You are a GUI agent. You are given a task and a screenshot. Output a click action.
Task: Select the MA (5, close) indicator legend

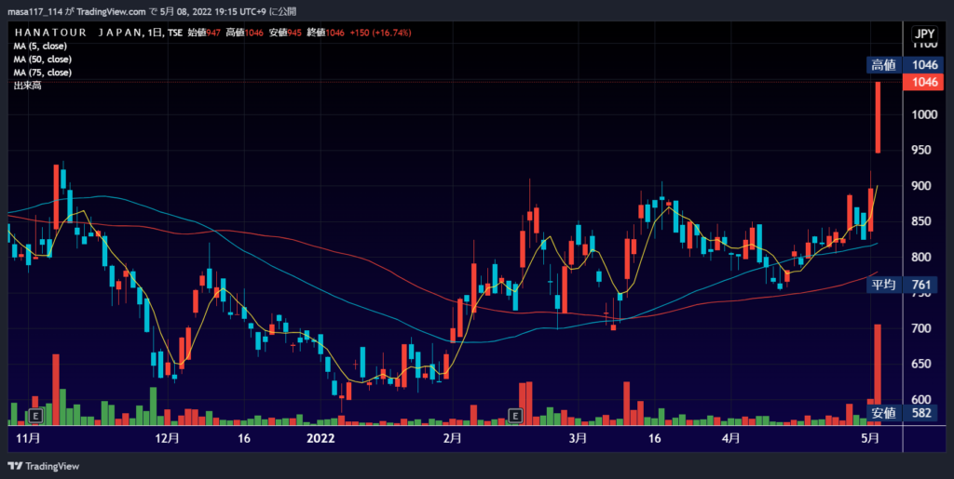(40, 47)
